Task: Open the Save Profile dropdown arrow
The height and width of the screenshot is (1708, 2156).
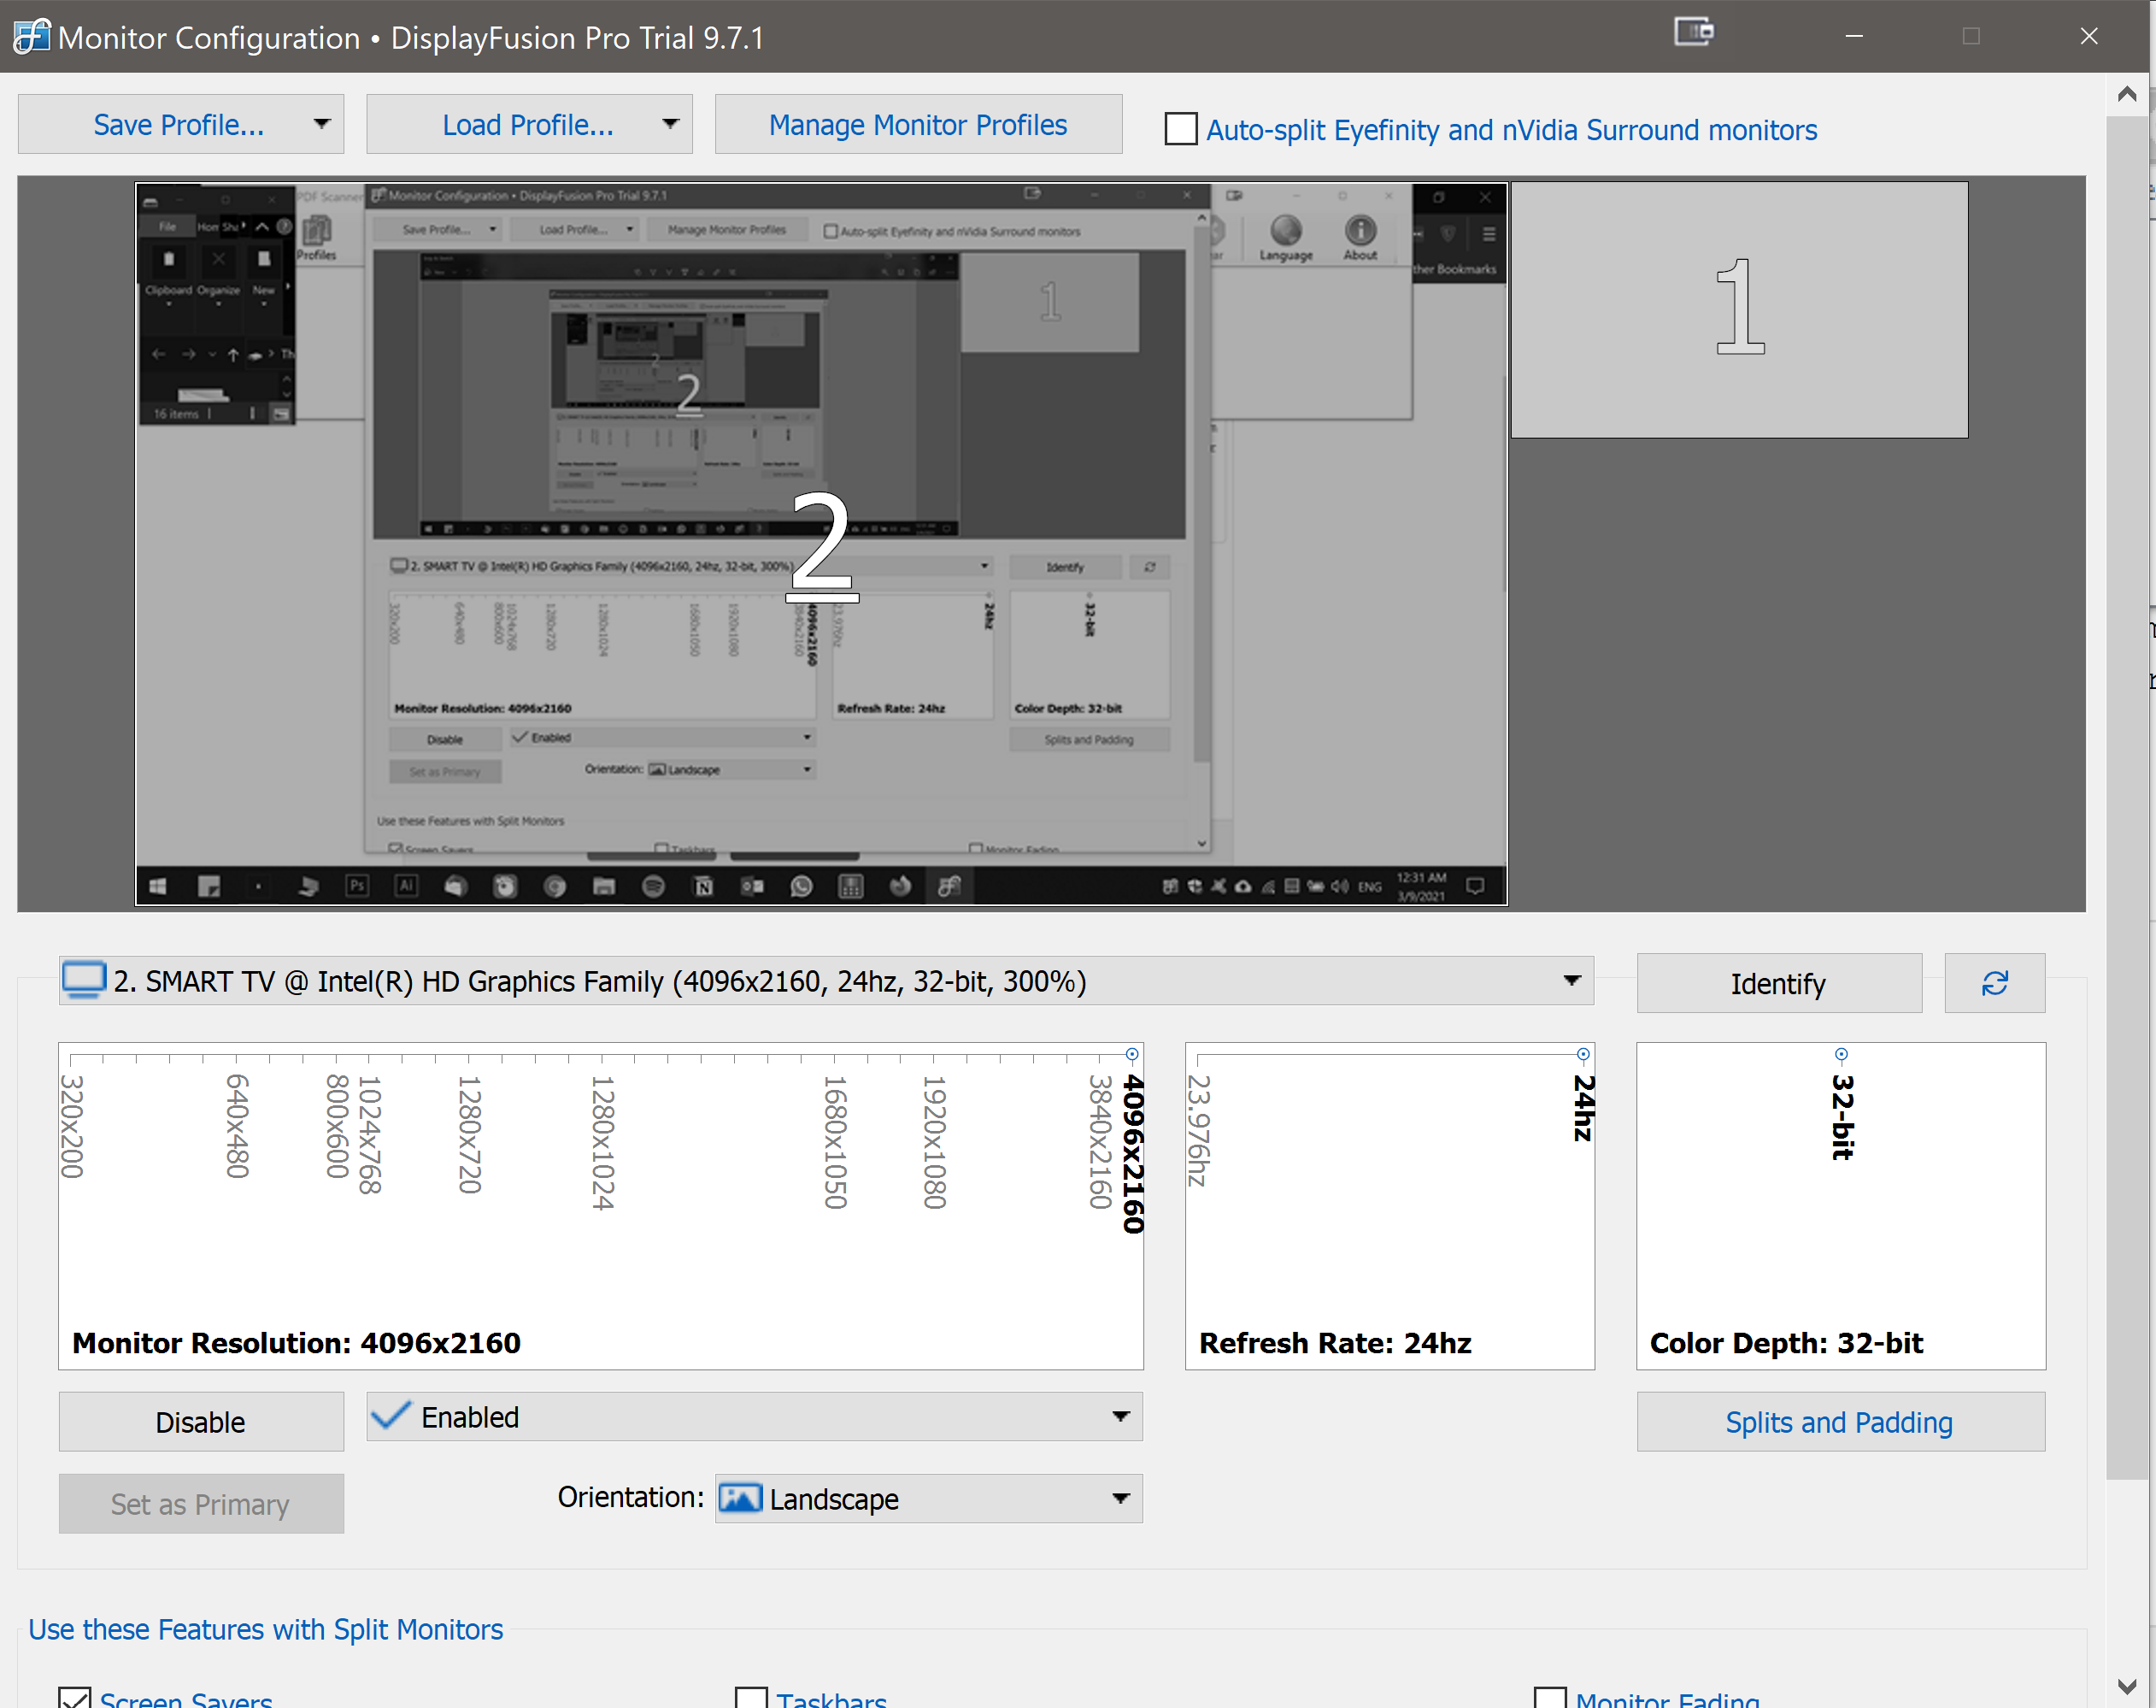Action: 320,124
